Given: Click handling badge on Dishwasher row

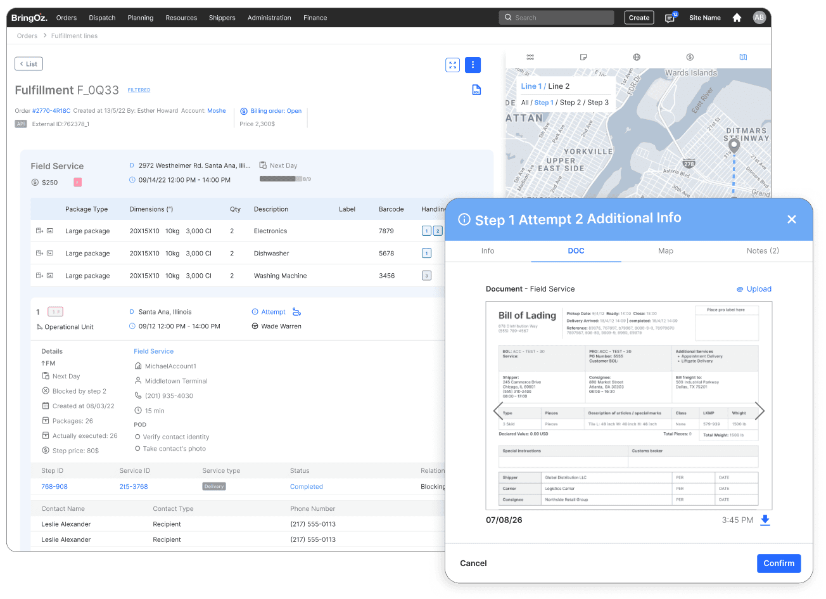Looking at the screenshot, I should click(x=426, y=254).
